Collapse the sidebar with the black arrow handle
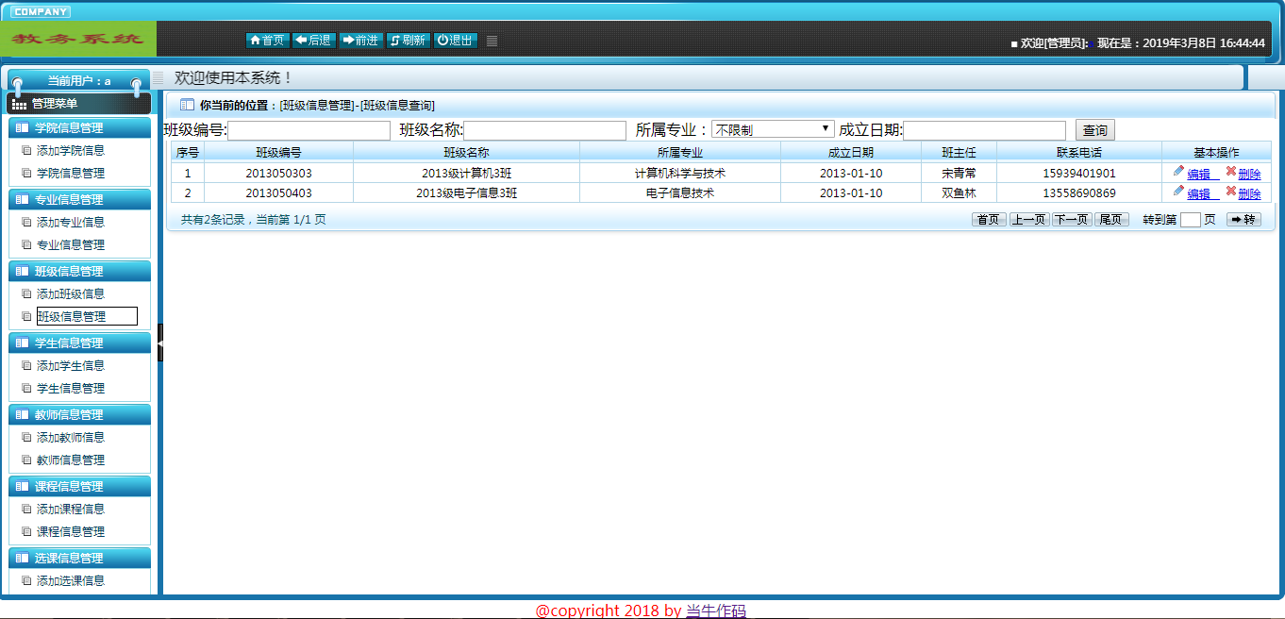The image size is (1285, 619). point(160,343)
